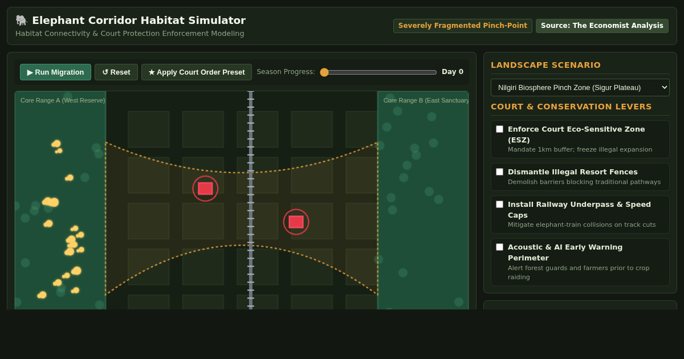Click the Elephant Corridor Habitat Simulator title
The image size is (684, 359).
pos(139,21)
